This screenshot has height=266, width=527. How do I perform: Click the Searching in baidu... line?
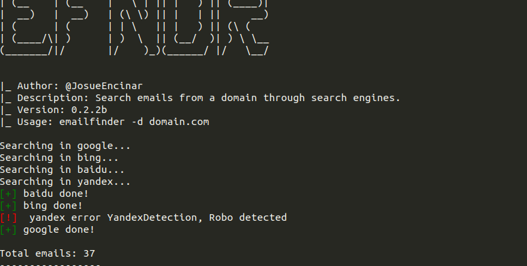(62, 170)
